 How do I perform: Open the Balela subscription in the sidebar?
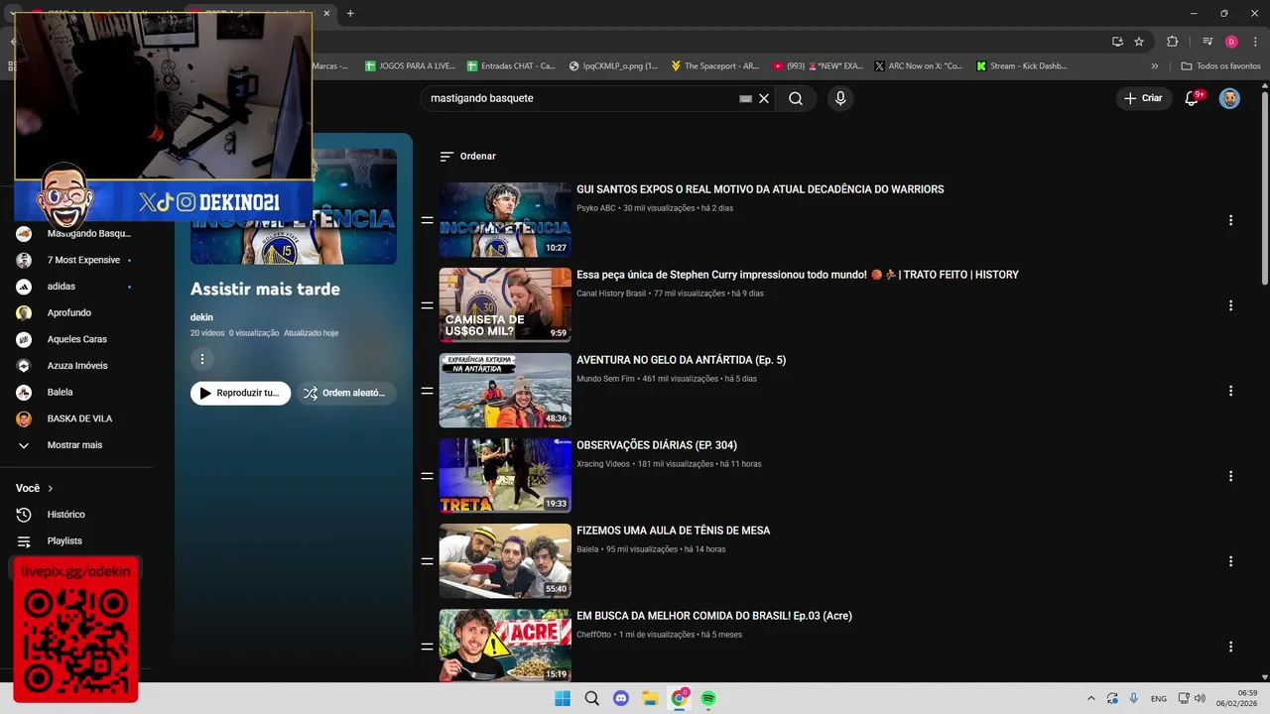[x=60, y=392]
